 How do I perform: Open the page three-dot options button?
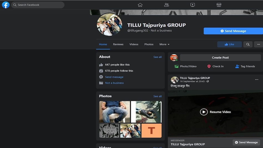coord(258,44)
